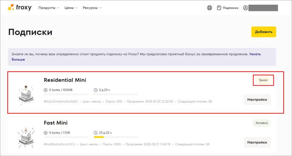Click Продление: 2025-02-17, 11:42:10
The image size is (292, 156).
click(x=148, y=144)
